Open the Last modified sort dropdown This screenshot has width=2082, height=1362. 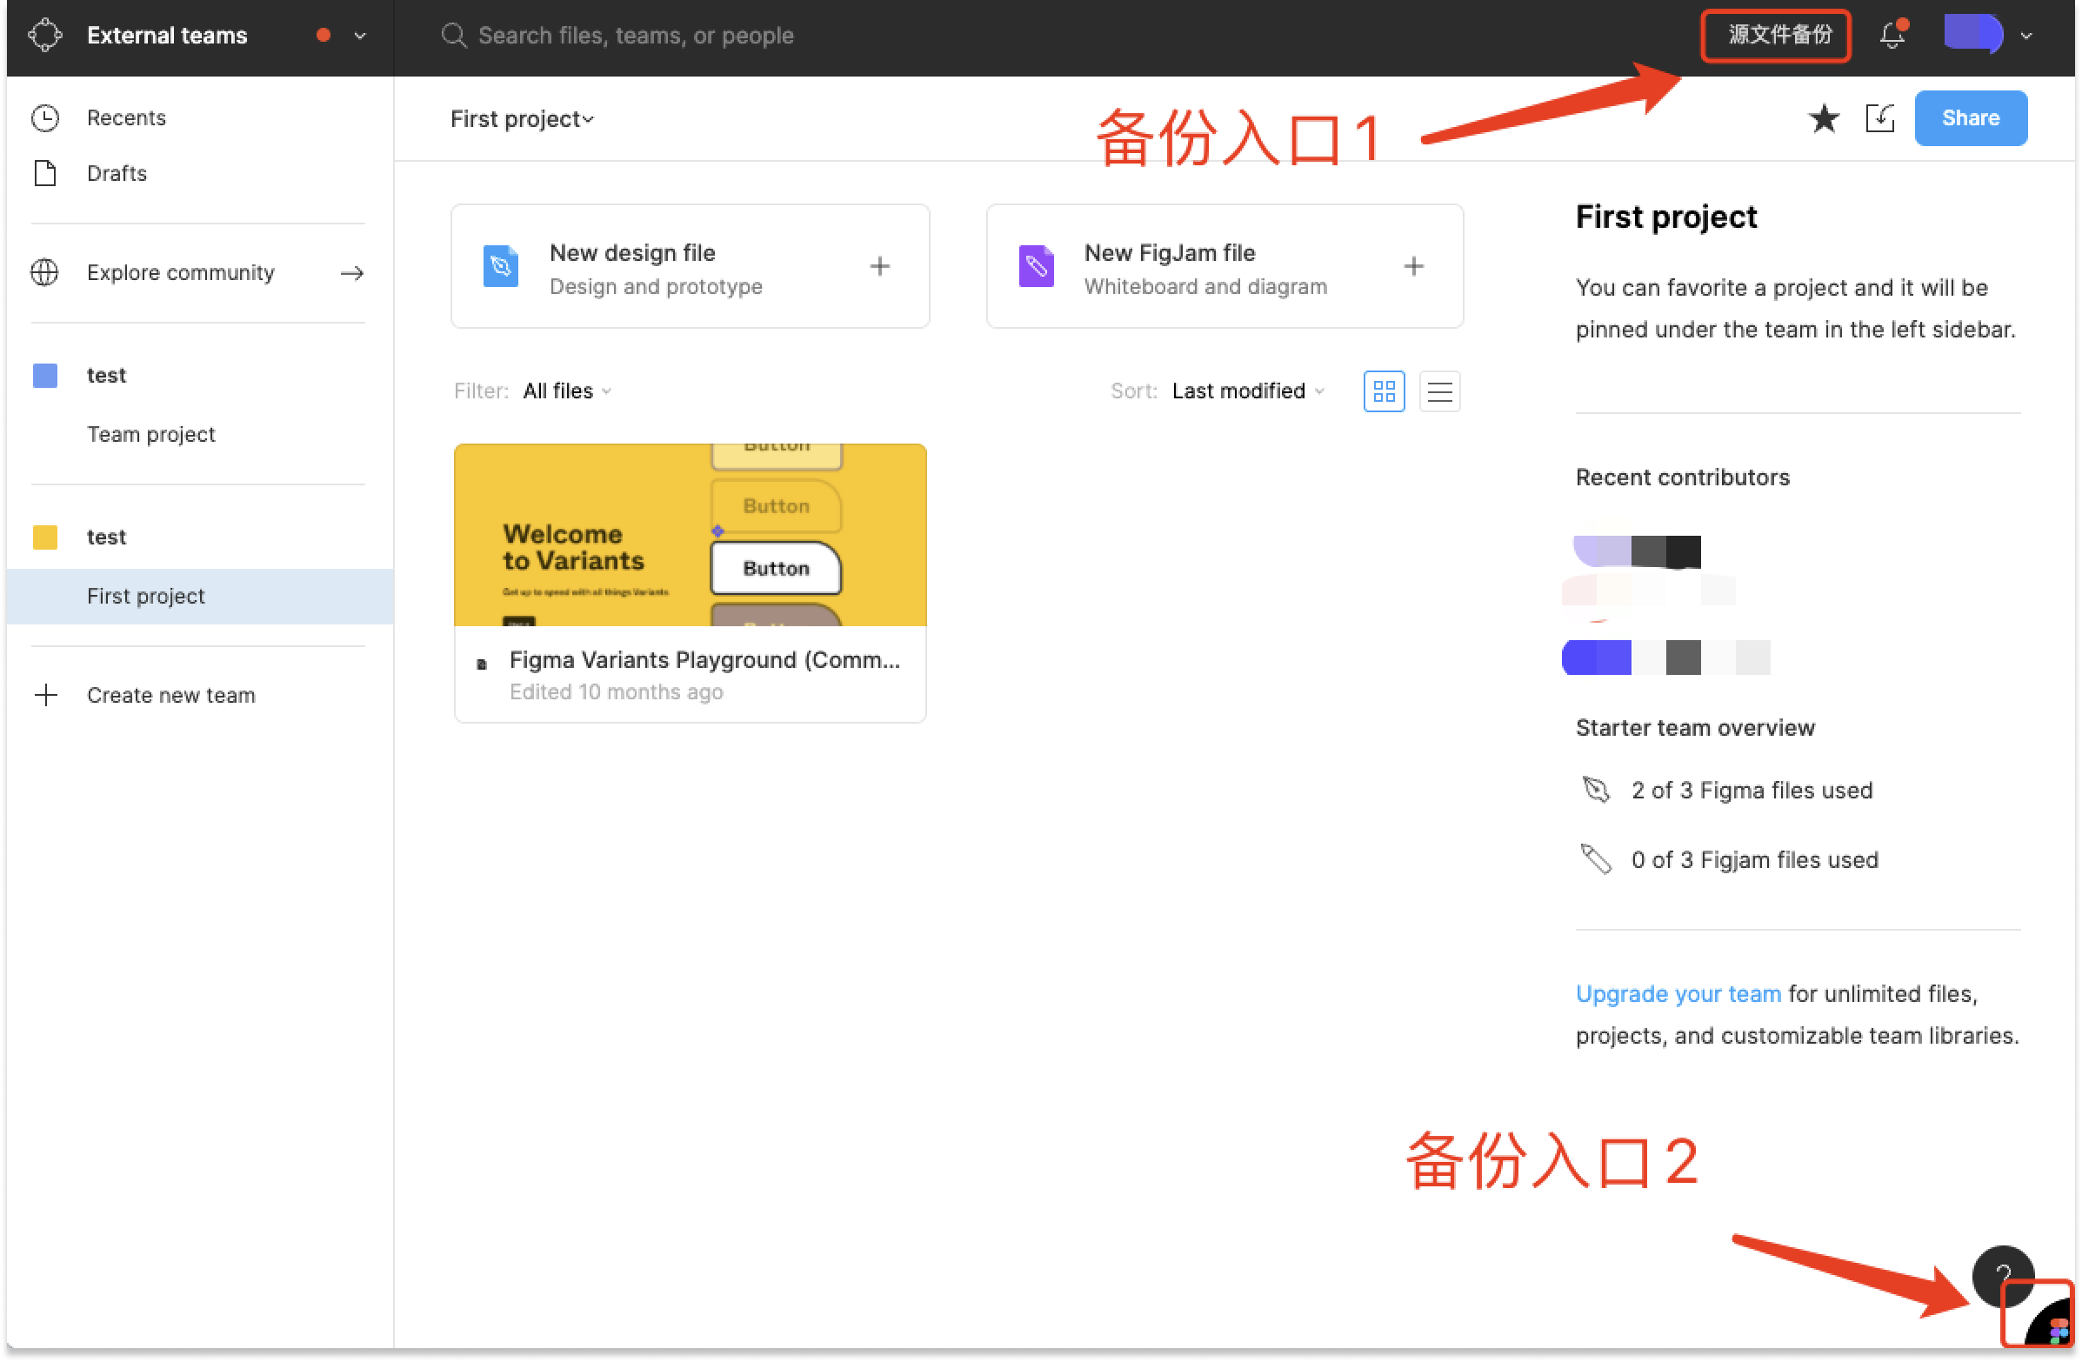point(1248,391)
